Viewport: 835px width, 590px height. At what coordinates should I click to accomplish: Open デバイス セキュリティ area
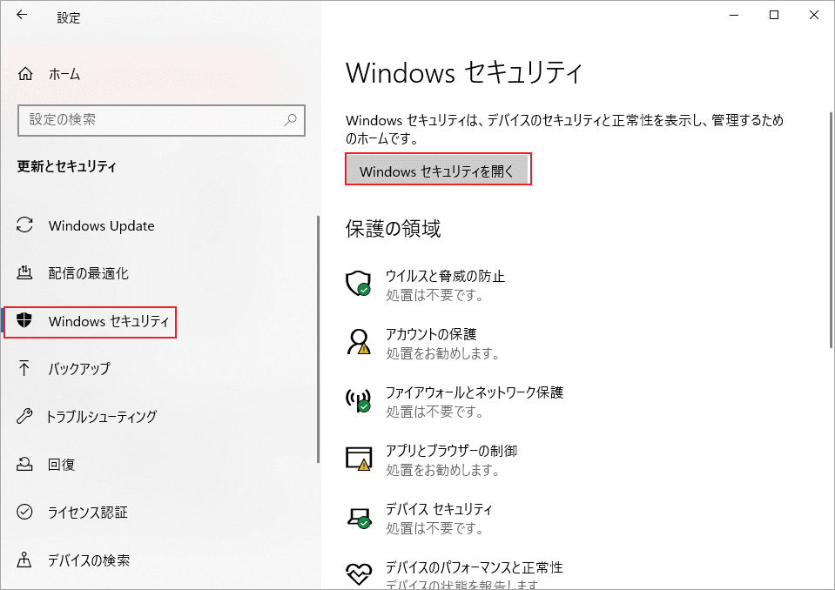click(x=439, y=510)
